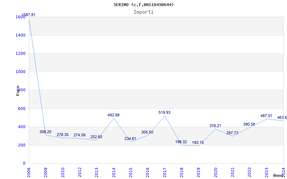Click the 2017 x-axis year label
The image size is (287, 179).
click(x=165, y=172)
